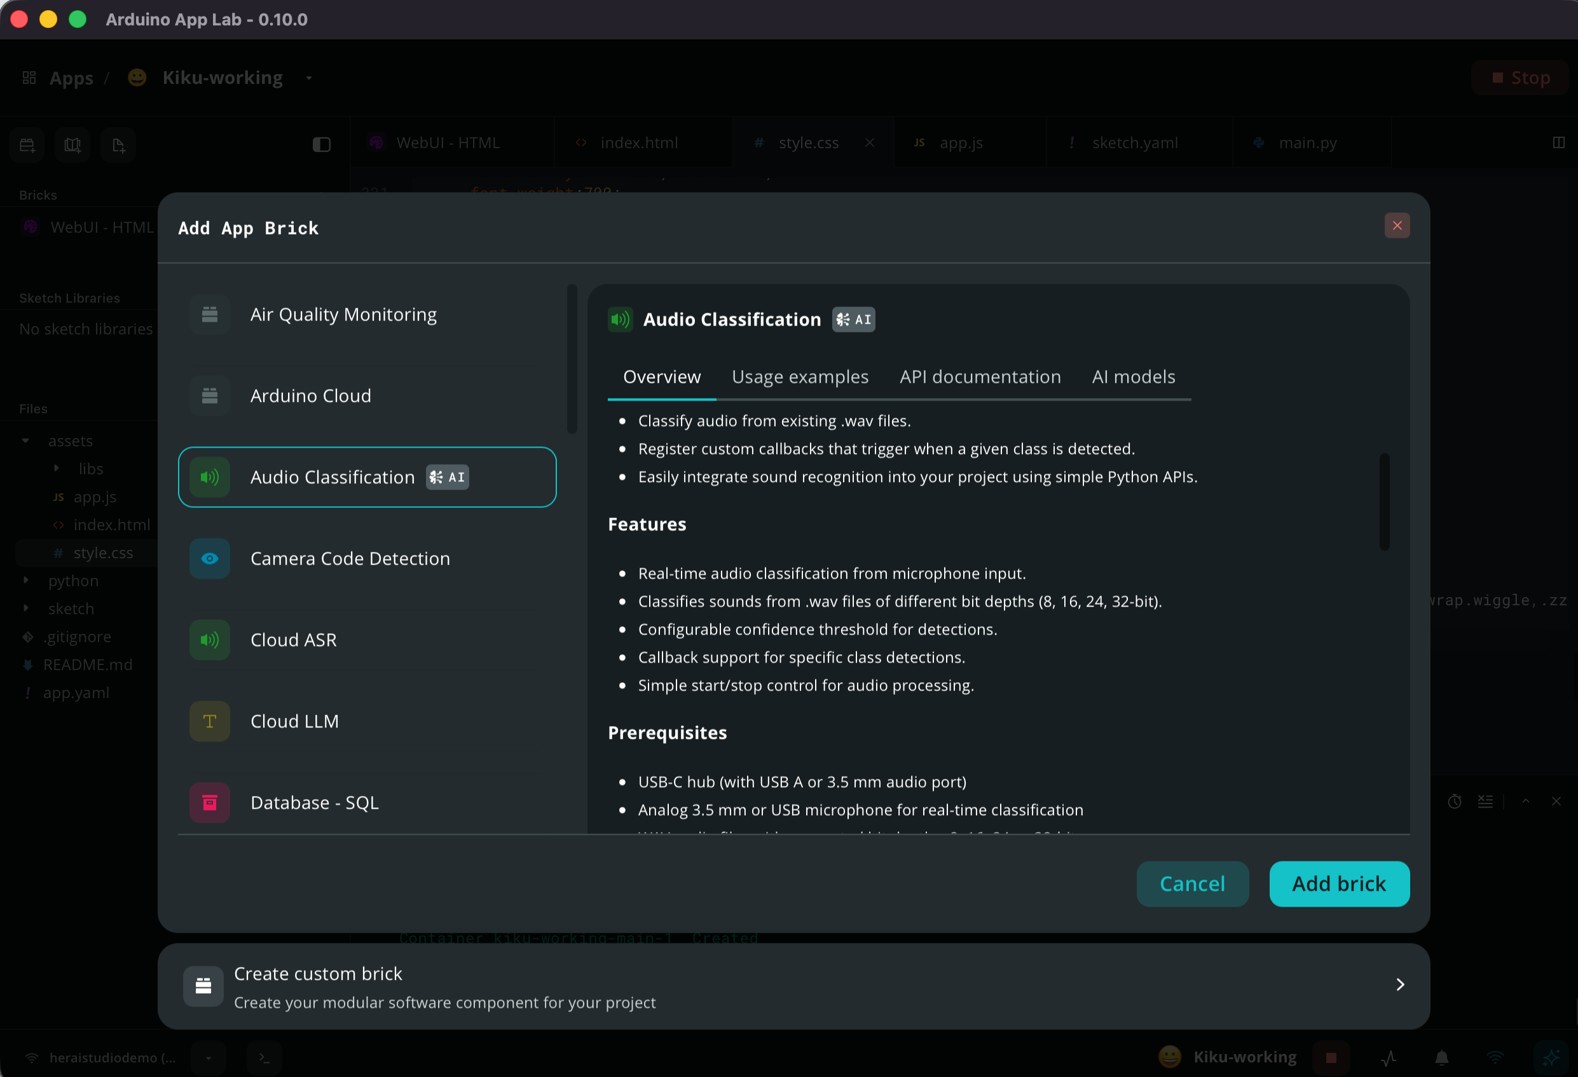
Task: Click the Database - SQL archive icon
Action: pos(210,802)
